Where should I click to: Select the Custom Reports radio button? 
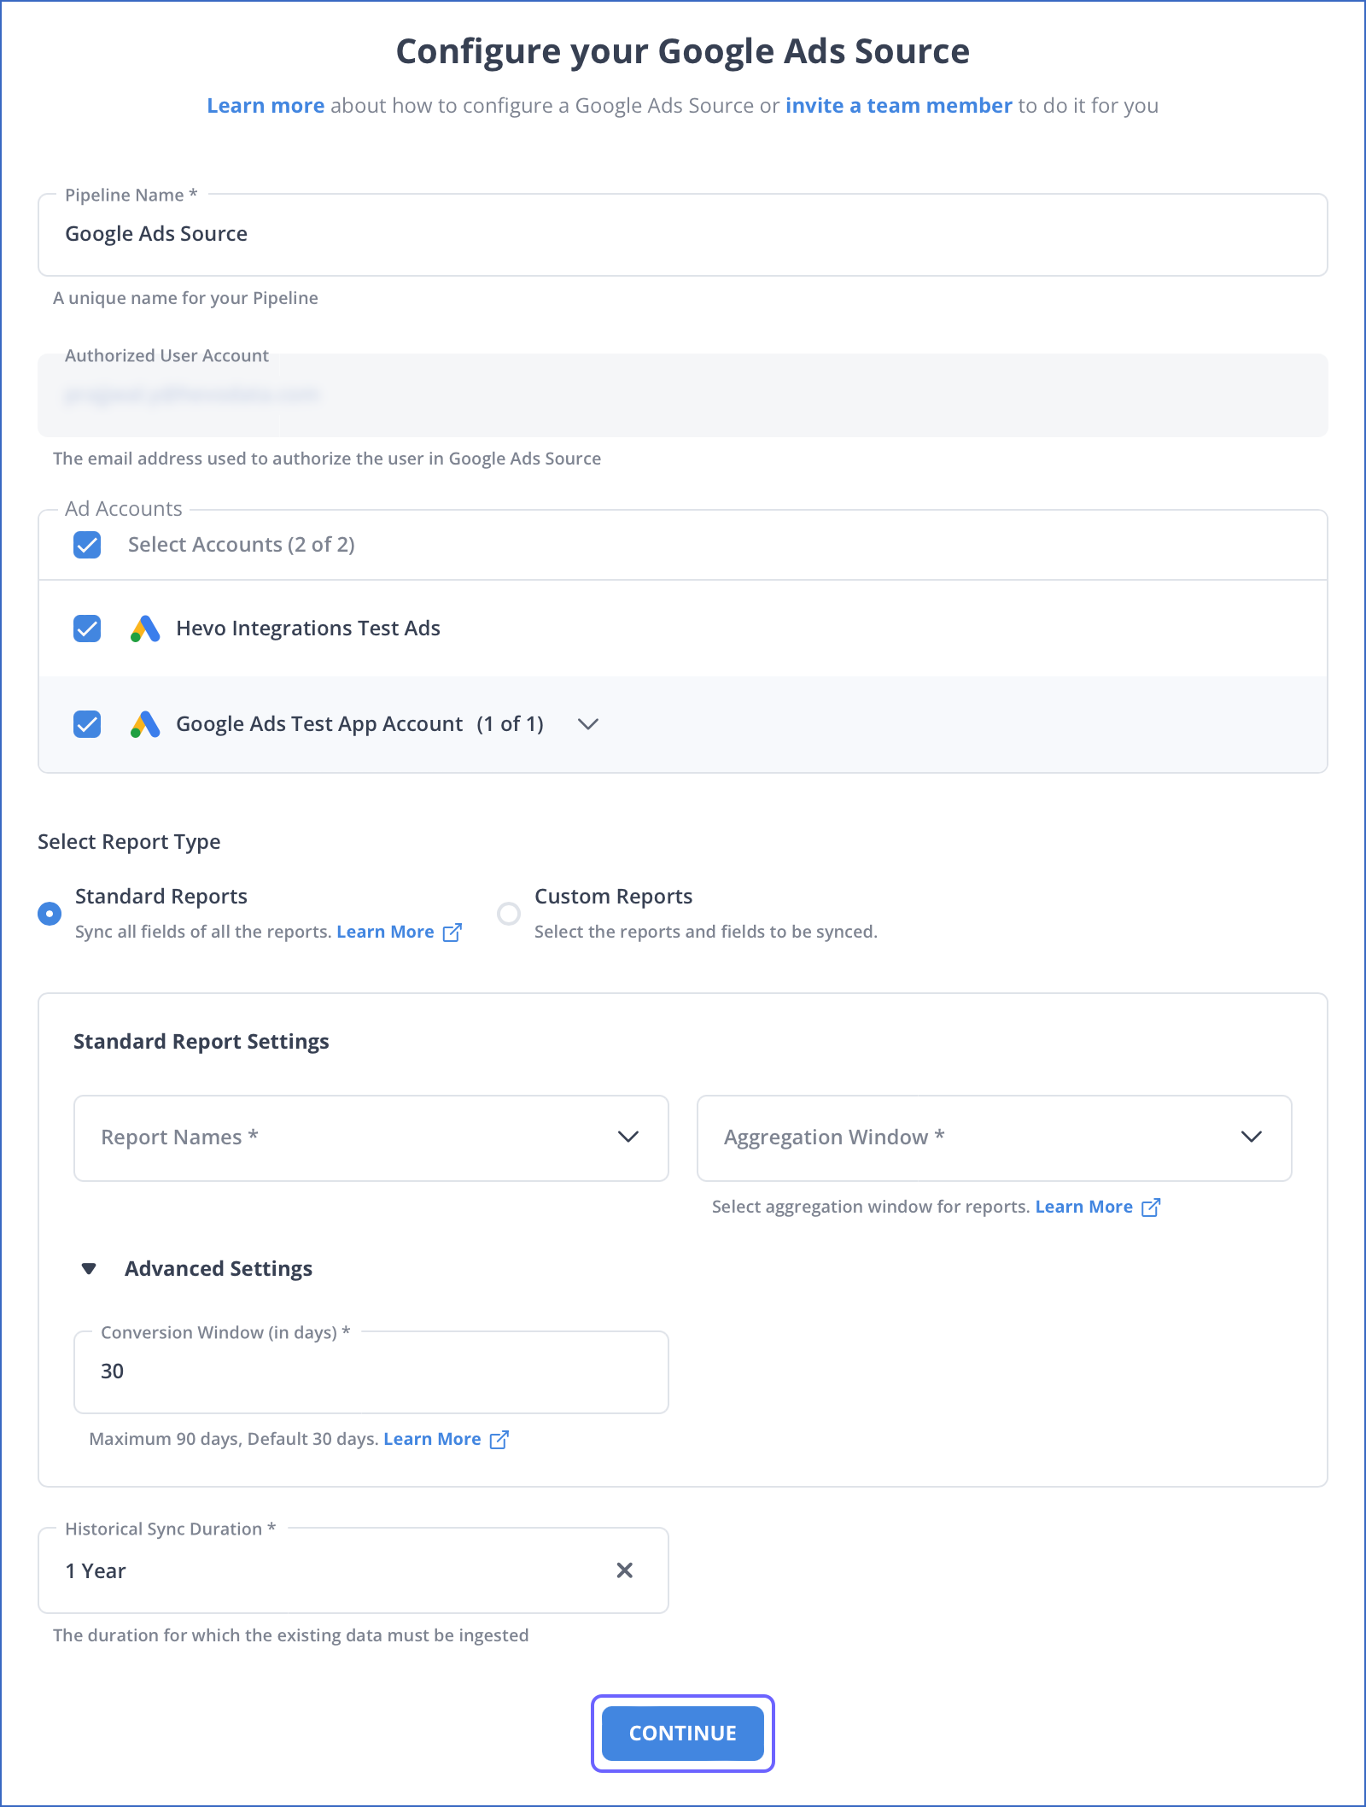click(x=509, y=913)
